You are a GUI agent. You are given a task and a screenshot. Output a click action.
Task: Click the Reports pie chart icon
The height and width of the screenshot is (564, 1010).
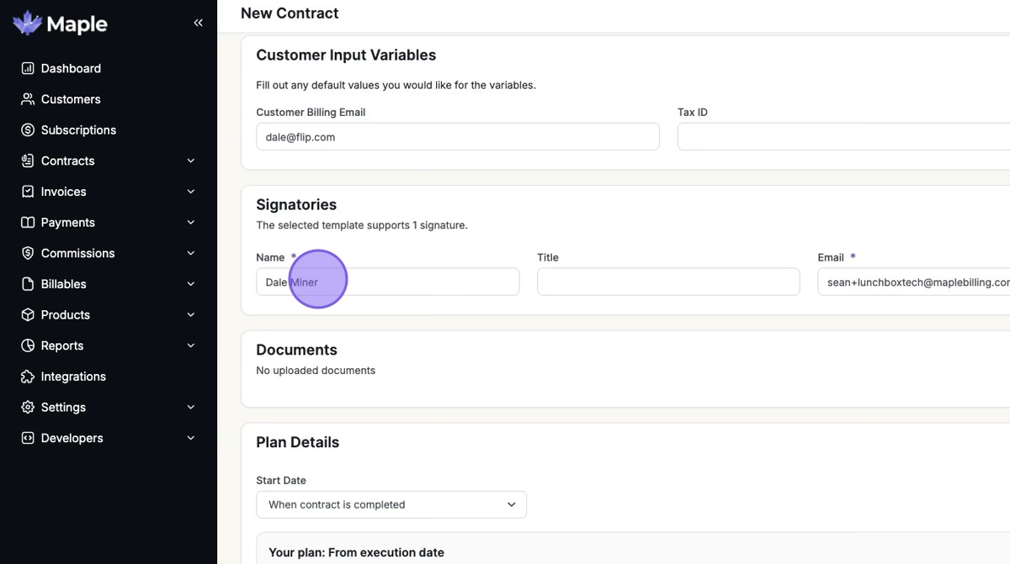tap(28, 345)
